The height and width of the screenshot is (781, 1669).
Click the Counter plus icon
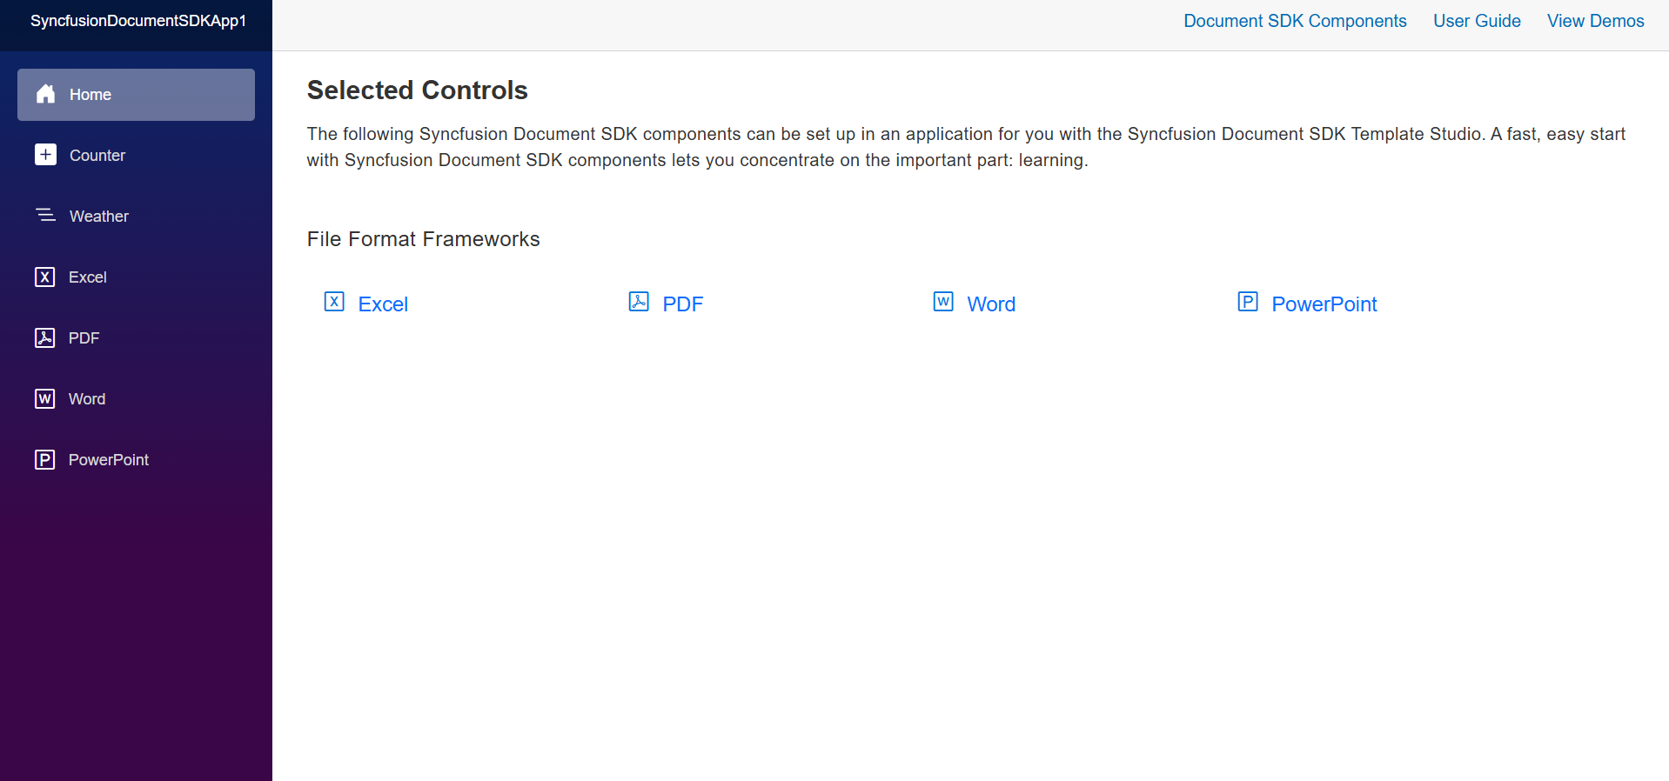coord(44,155)
